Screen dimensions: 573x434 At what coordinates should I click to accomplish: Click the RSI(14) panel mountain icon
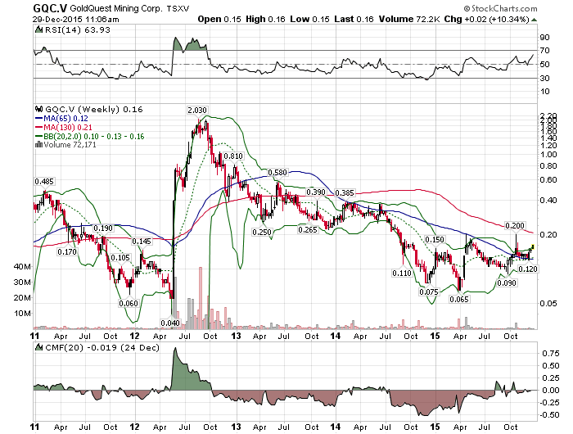pyautogui.click(x=38, y=30)
